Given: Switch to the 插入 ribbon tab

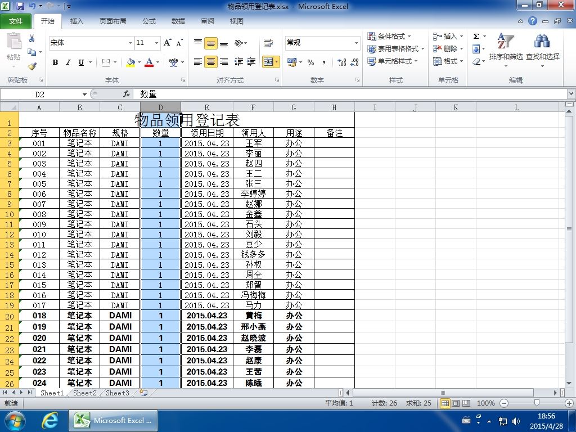Looking at the screenshot, I should 76,21.
